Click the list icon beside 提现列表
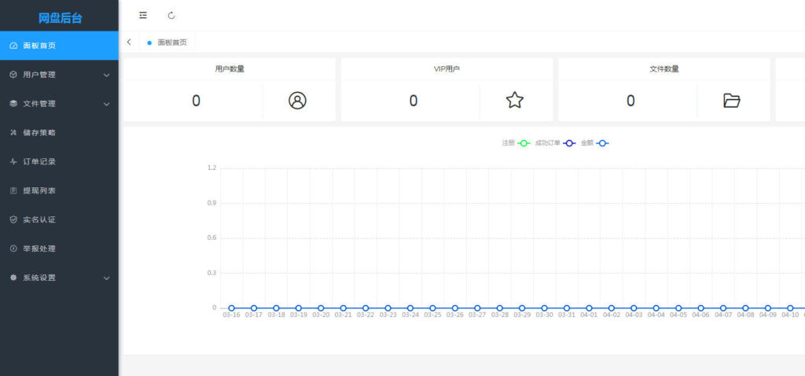Viewport: 805px width, 376px height. click(x=14, y=190)
